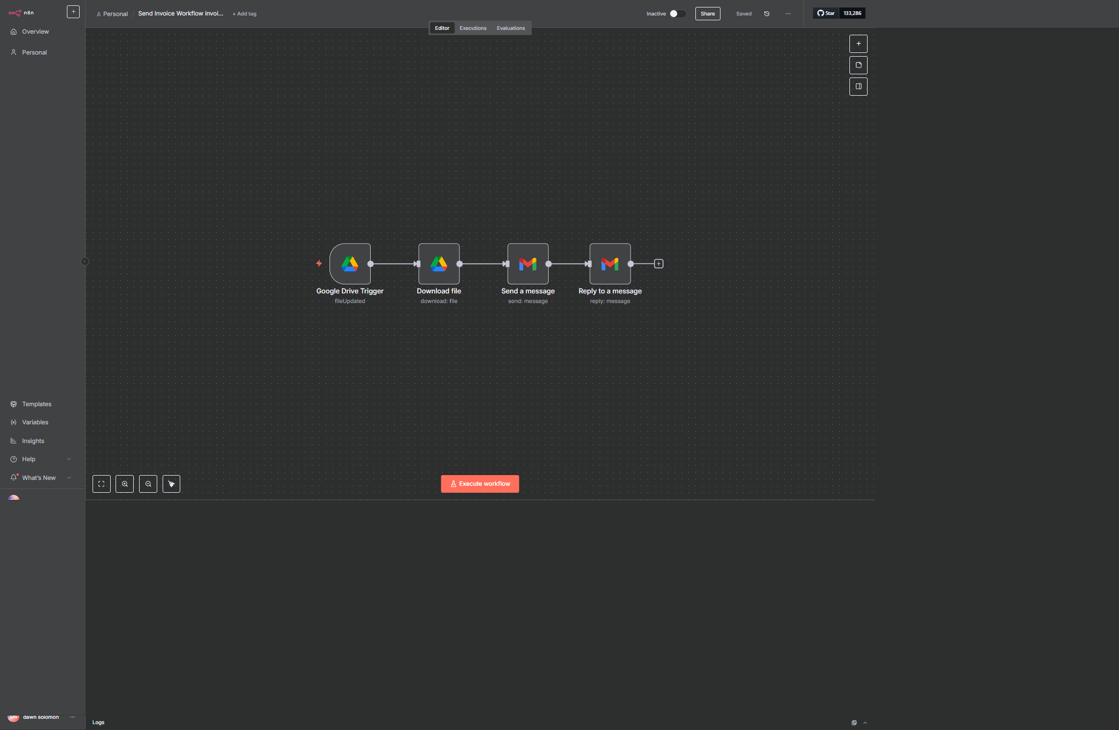This screenshot has height=730, width=1119.
Task: Click the zoom out canvas icon
Action: pos(148,484)
